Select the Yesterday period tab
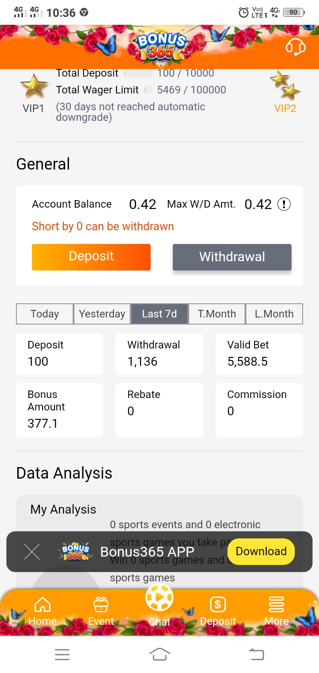 click(102, 314)
